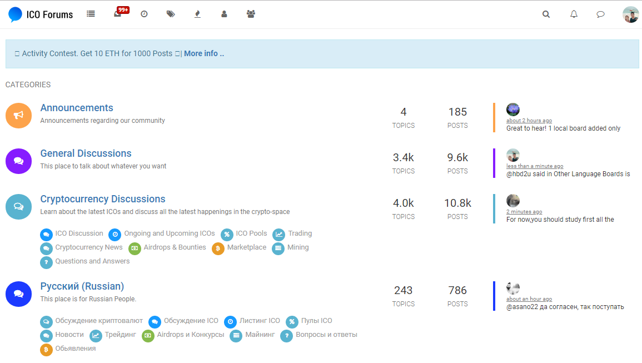Click poster avatar in Cryptocurrency Discussions post
642x363 pixels.
[513, 200]
